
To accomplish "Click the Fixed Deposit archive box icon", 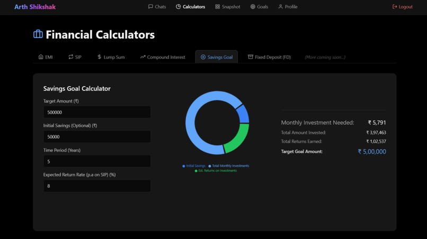I will 250,57.
